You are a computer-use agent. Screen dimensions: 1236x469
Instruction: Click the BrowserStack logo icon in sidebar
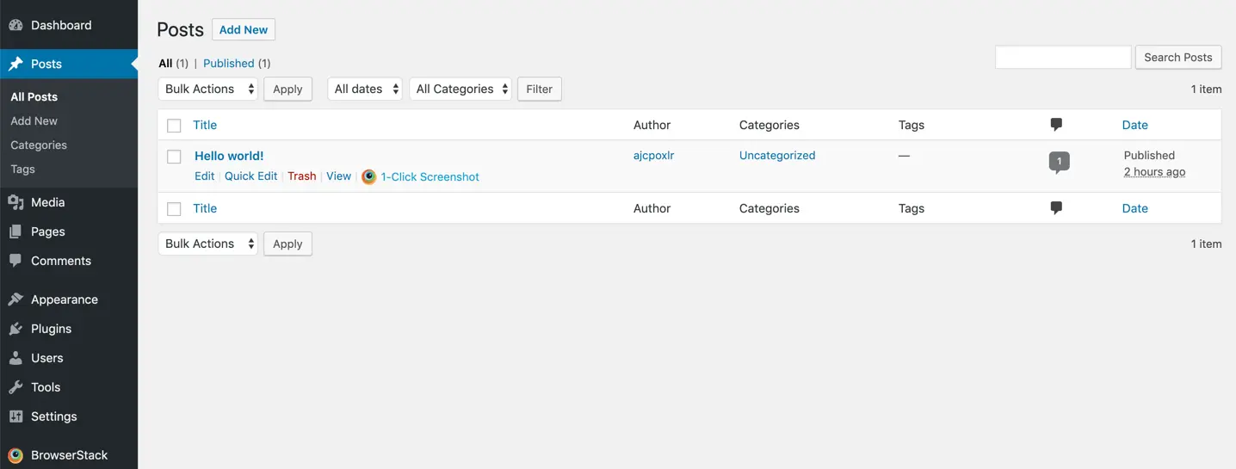click(15, 455)
